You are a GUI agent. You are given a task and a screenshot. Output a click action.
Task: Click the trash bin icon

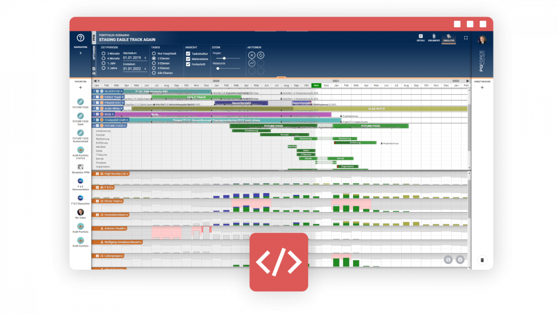[x=482, y=260]
